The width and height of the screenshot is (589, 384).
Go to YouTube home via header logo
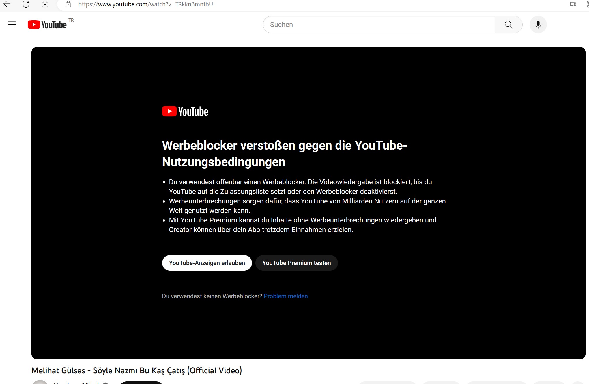pyautogui.click(x=47, y=25)
